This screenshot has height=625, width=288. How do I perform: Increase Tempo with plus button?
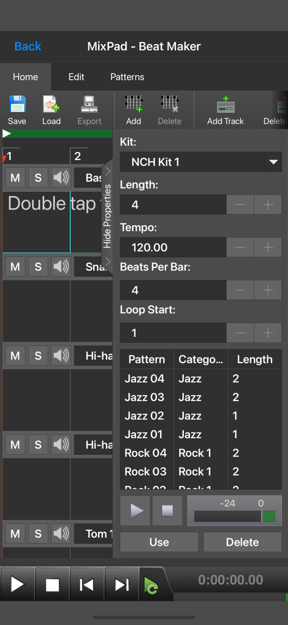pyautogui.click(x=268, y=248)
